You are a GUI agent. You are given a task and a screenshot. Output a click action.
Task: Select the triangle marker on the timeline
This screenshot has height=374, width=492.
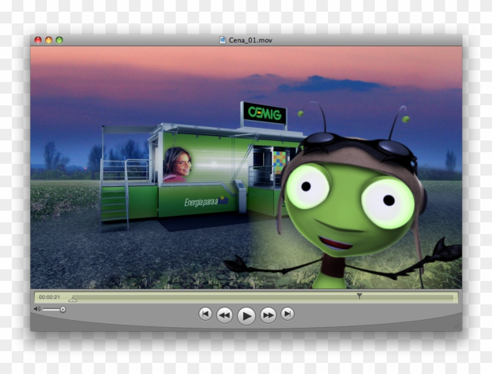click(358, 296)
